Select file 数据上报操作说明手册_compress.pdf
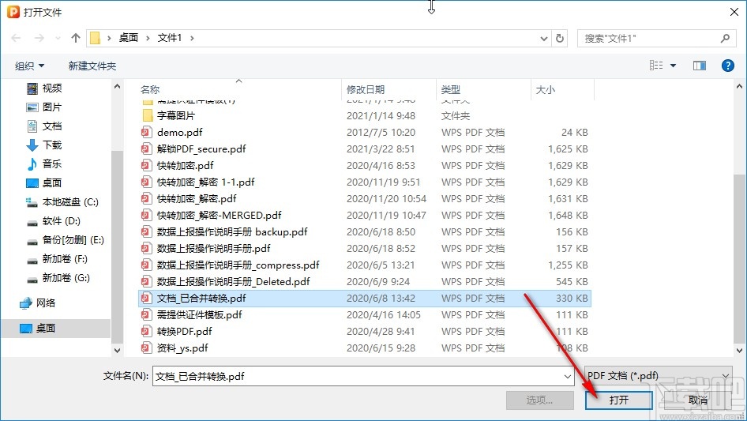The image size is (747, 421). click(x=365, y=265)
